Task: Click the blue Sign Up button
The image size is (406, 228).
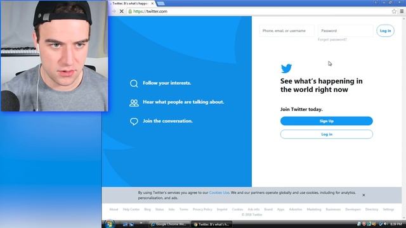Action: (x=327, y=121)
